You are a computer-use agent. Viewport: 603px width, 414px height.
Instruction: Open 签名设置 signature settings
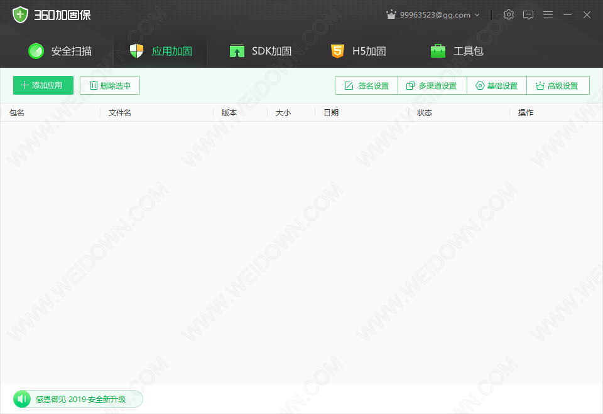pos(366,85)
